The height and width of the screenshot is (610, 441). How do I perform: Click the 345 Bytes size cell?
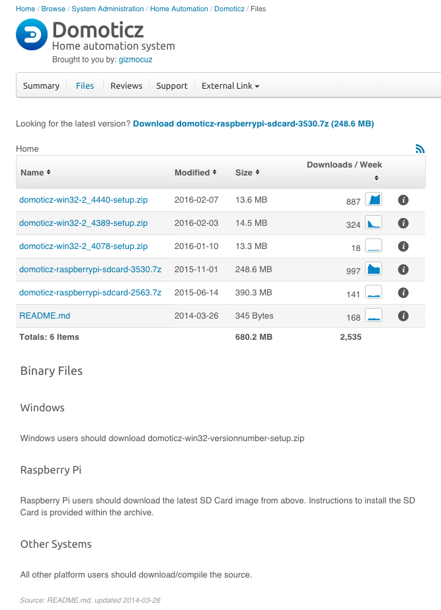[x=255, y=315]
